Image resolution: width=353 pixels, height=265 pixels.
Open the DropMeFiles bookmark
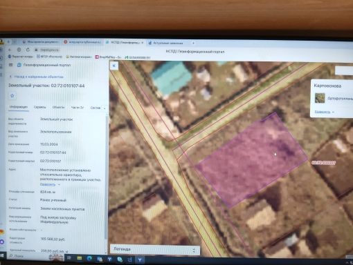[109, 57]
